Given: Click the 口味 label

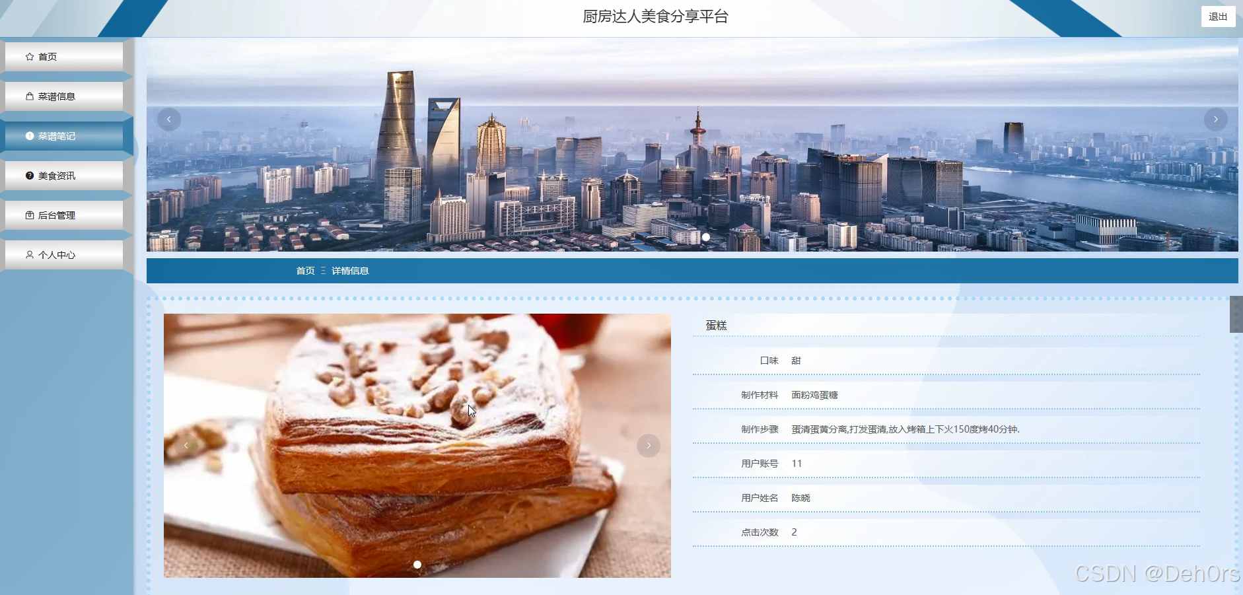Looking at the screenshot, I should pyautogui.click(x=769, y=361).
